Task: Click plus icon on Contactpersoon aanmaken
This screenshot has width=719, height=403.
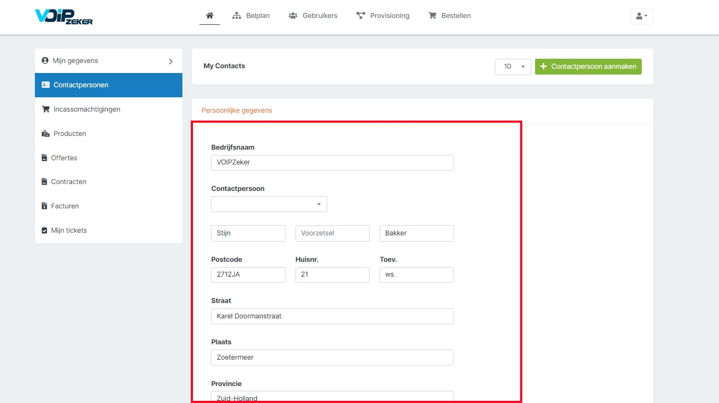Action: pos(543,67)
